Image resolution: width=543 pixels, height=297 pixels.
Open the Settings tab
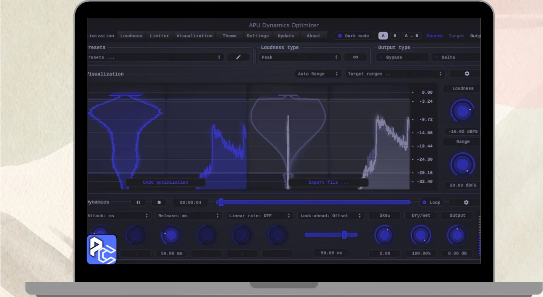[258, 36]
